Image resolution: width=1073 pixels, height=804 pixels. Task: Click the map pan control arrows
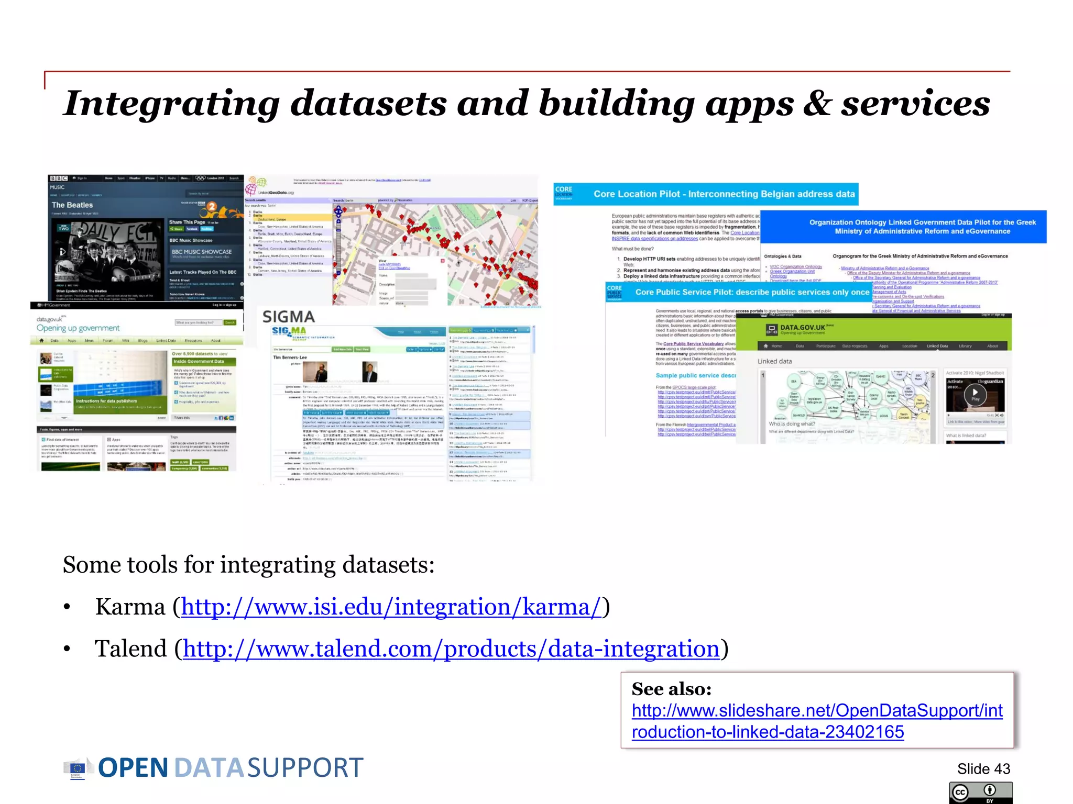coord(338,211)
